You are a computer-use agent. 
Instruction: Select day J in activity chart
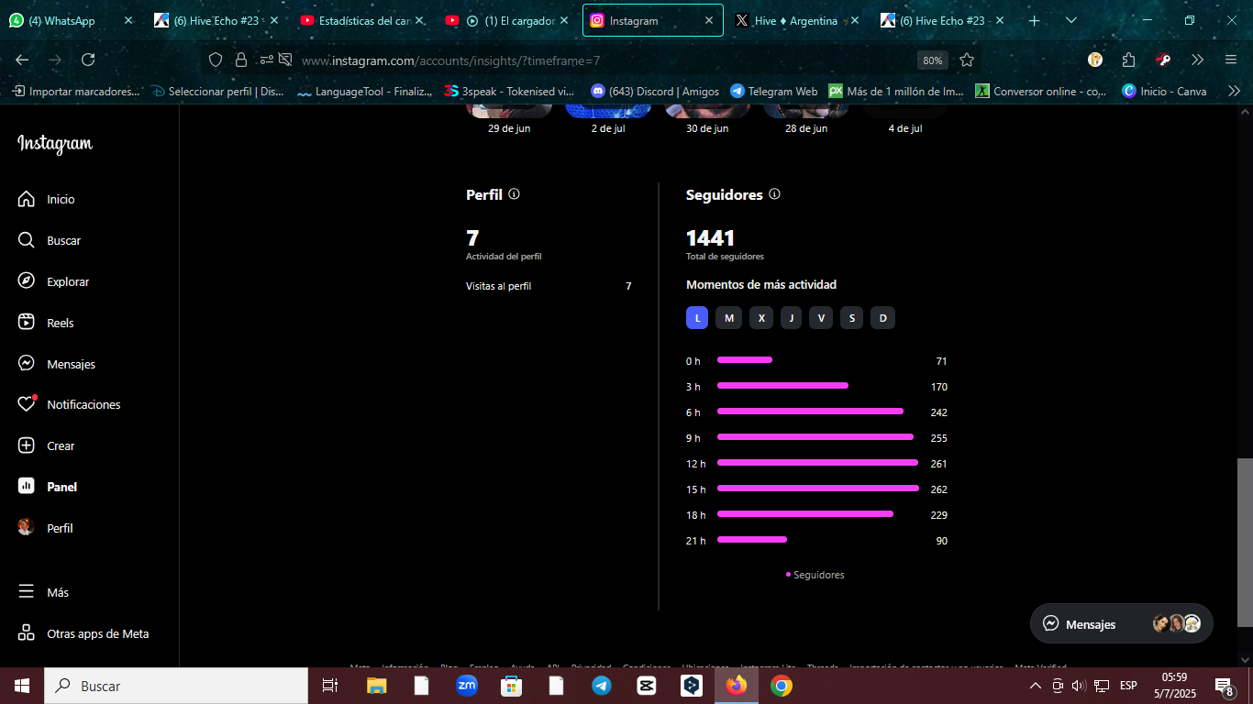coord(791,318)
